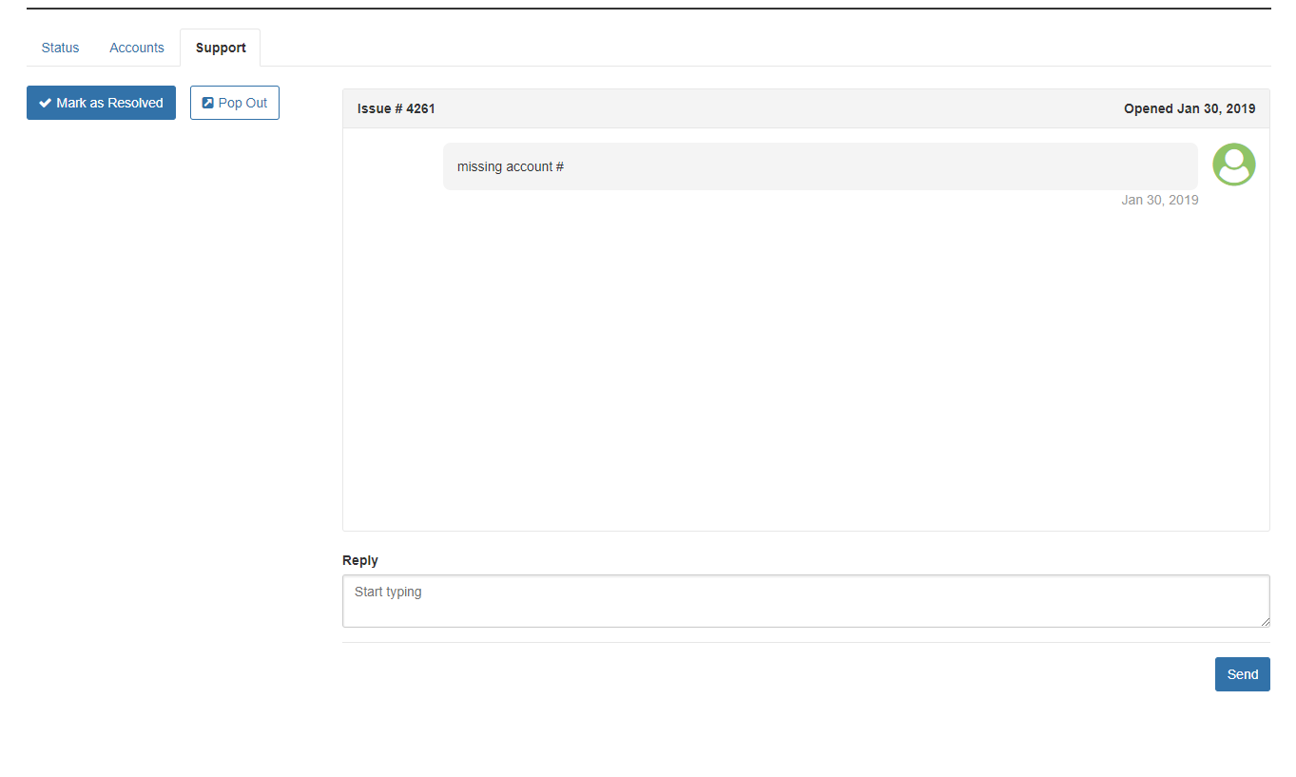Click the 'missing account #' message bubble
The height and width of the screenshot is (777, 1296).
pos(820,166)
